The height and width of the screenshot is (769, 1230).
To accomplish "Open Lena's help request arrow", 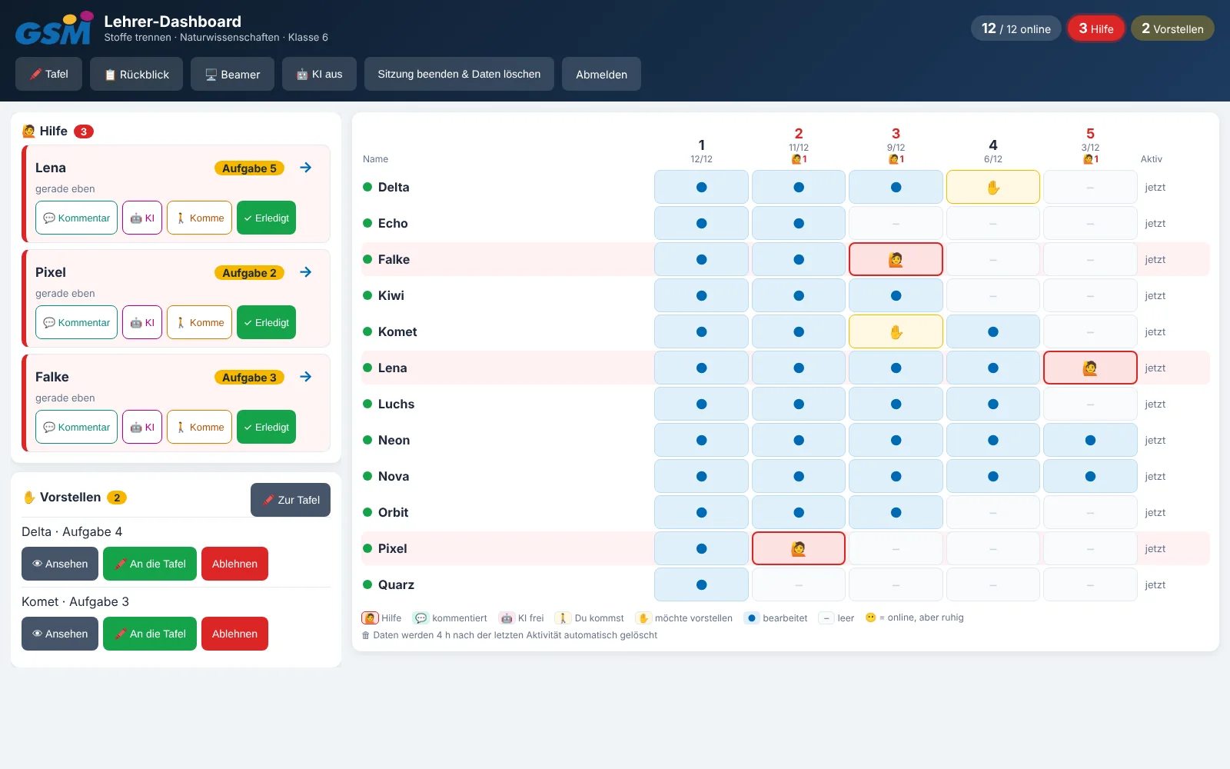I will 306,168.
